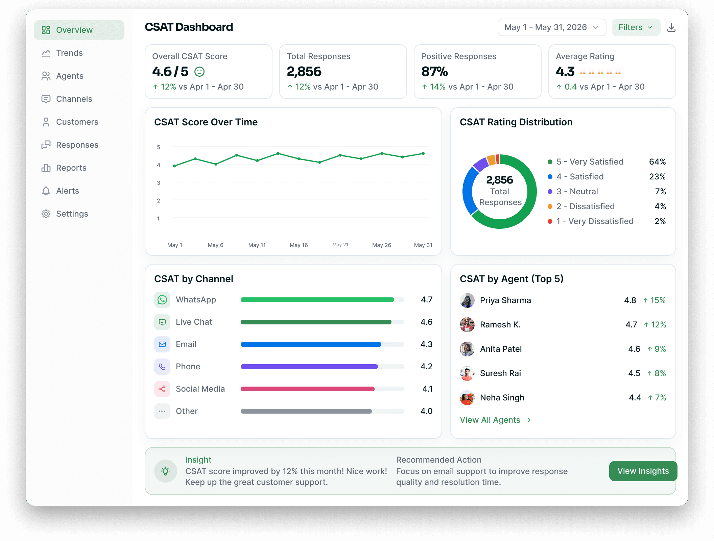Click the WhatsApp score progress bar
Viewport: 714px width, 541px height.
(x=322, y=300)
